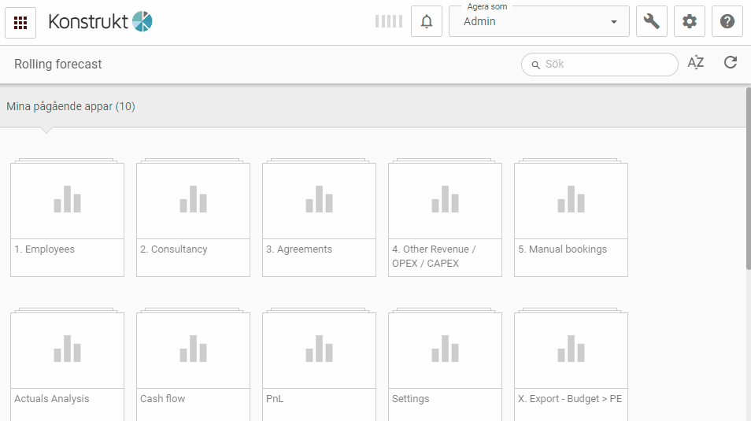751x421 pixels.
Task: Open 4. Other Revenue / OPEX / CAPEX
Action: click(x=445, y=219)
